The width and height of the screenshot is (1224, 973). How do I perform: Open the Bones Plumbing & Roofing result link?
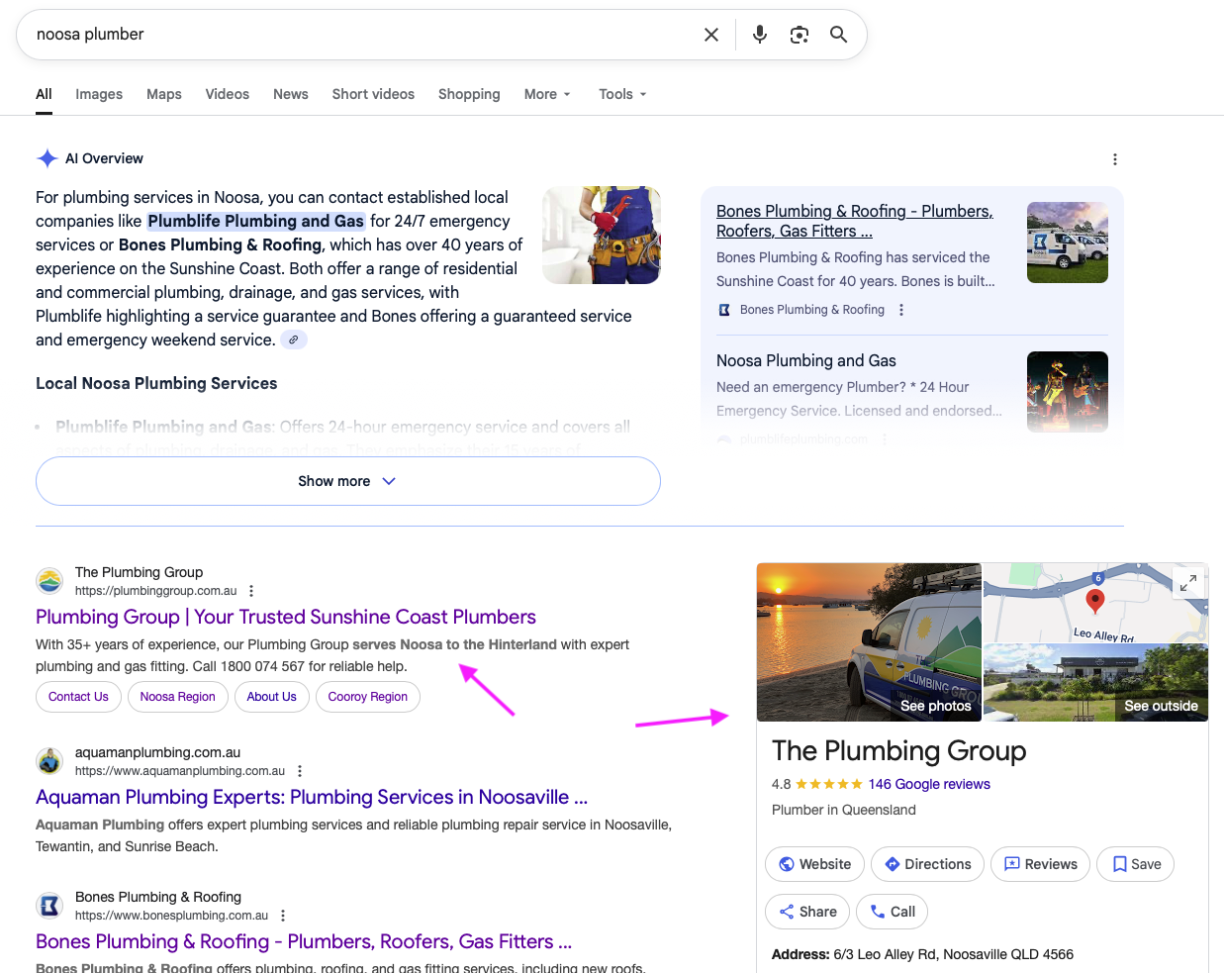[303, 941]
